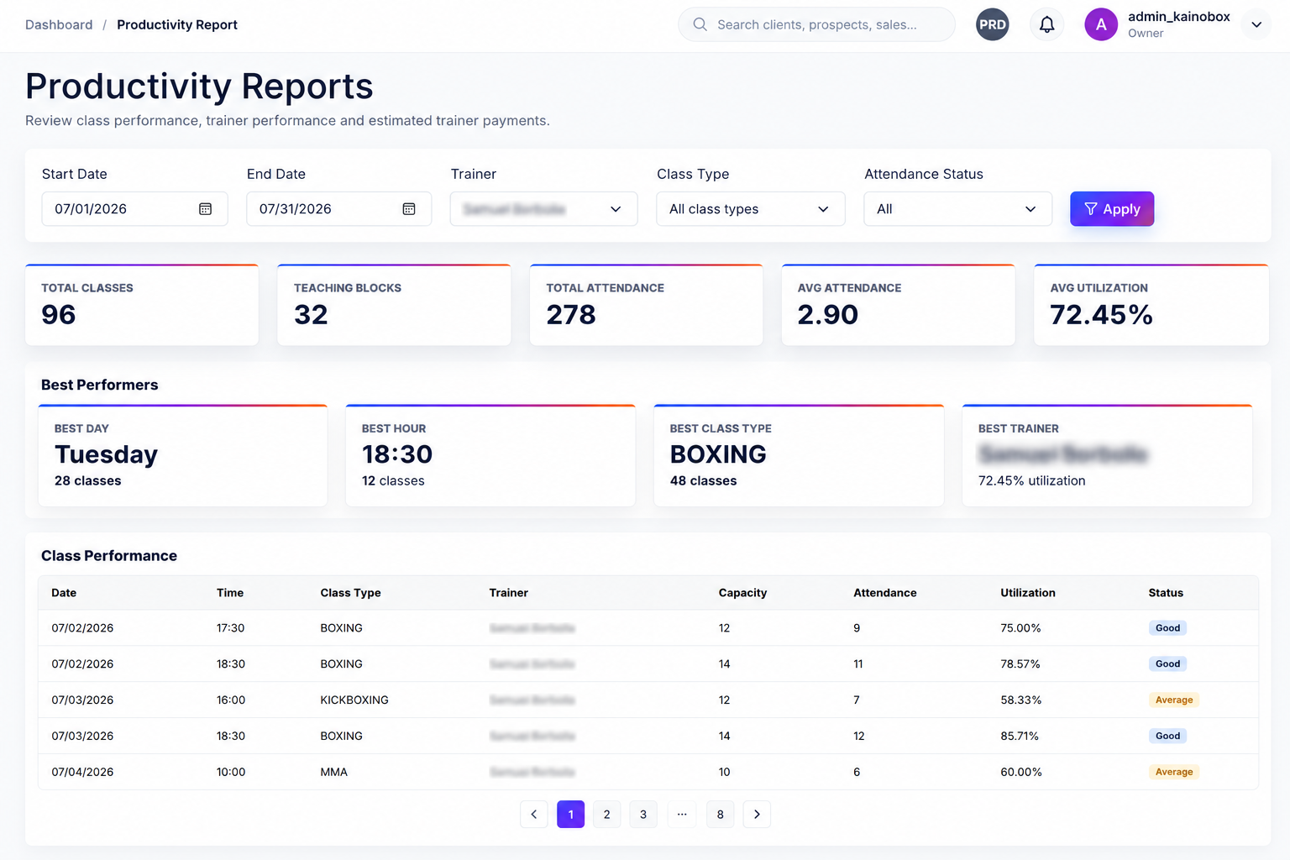Expand the Trainer dropdown
This screenshot has height=860, width=1290.
(543, 209)
